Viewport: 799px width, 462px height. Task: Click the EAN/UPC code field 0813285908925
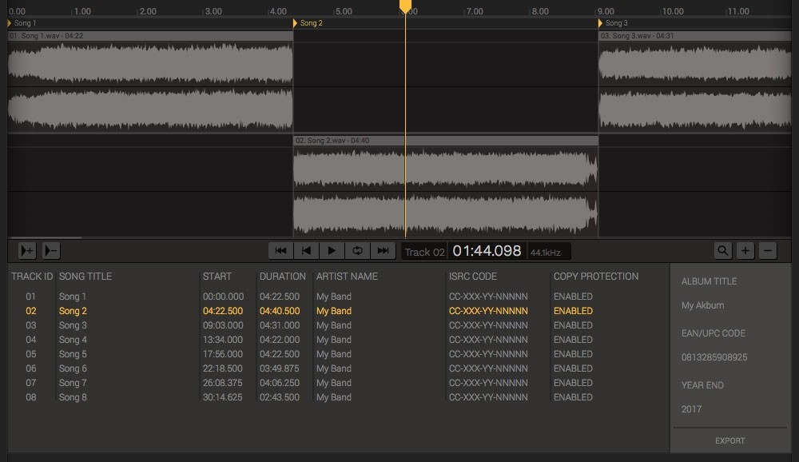(x=714, y=357)
